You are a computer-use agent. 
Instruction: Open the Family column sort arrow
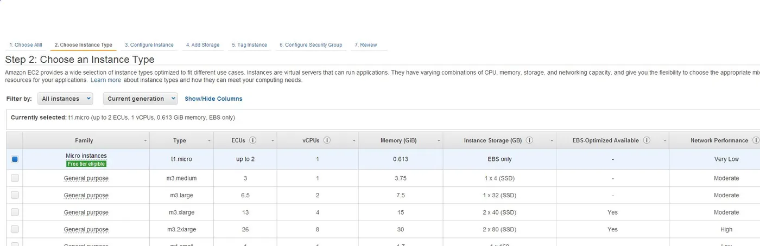click(145, 141)
